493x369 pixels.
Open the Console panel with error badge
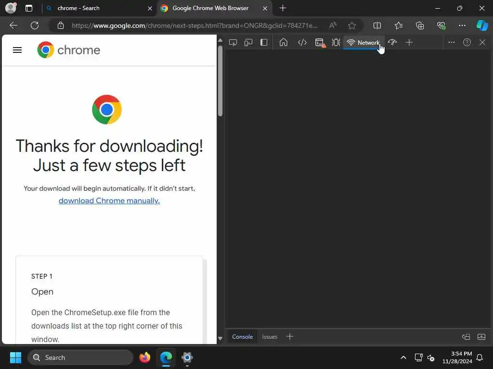click(320, 43)
